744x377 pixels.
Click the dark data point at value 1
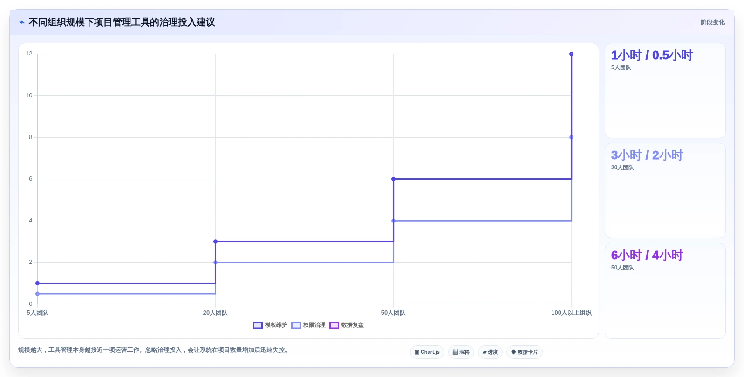click(x=37, y=283)
